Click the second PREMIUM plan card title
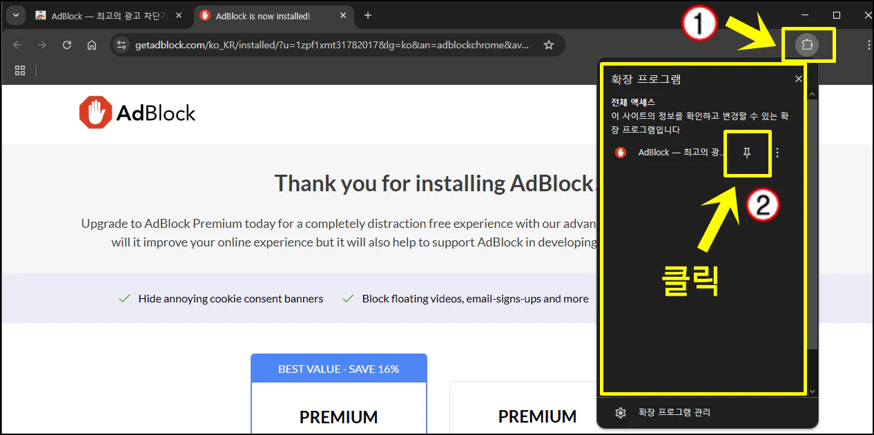Viewport: 874px width, 435px height. pos(538,417)
